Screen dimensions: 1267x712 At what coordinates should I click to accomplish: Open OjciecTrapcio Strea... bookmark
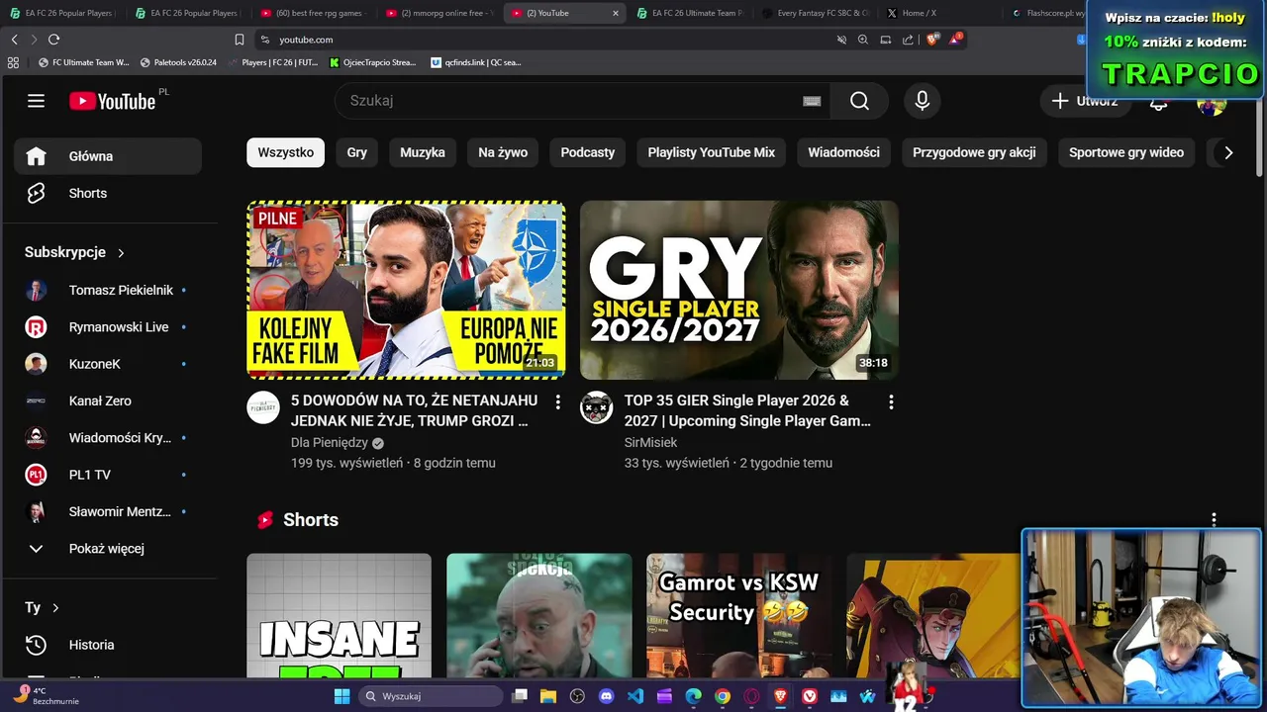(x=373, y=62)
